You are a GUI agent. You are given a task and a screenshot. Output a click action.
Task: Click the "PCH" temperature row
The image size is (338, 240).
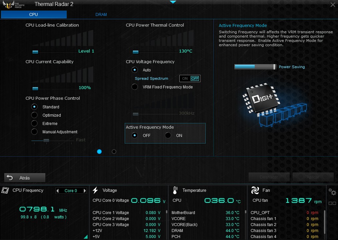coord(205,237)
